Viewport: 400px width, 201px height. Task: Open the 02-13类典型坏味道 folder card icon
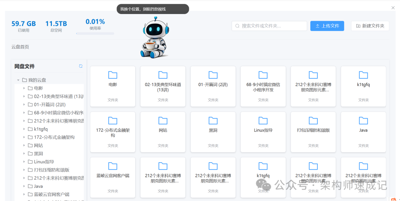[163, 75]
